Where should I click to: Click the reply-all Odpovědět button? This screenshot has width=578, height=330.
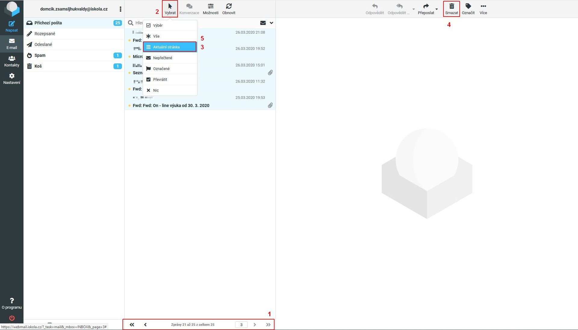[x=399, y=9]
